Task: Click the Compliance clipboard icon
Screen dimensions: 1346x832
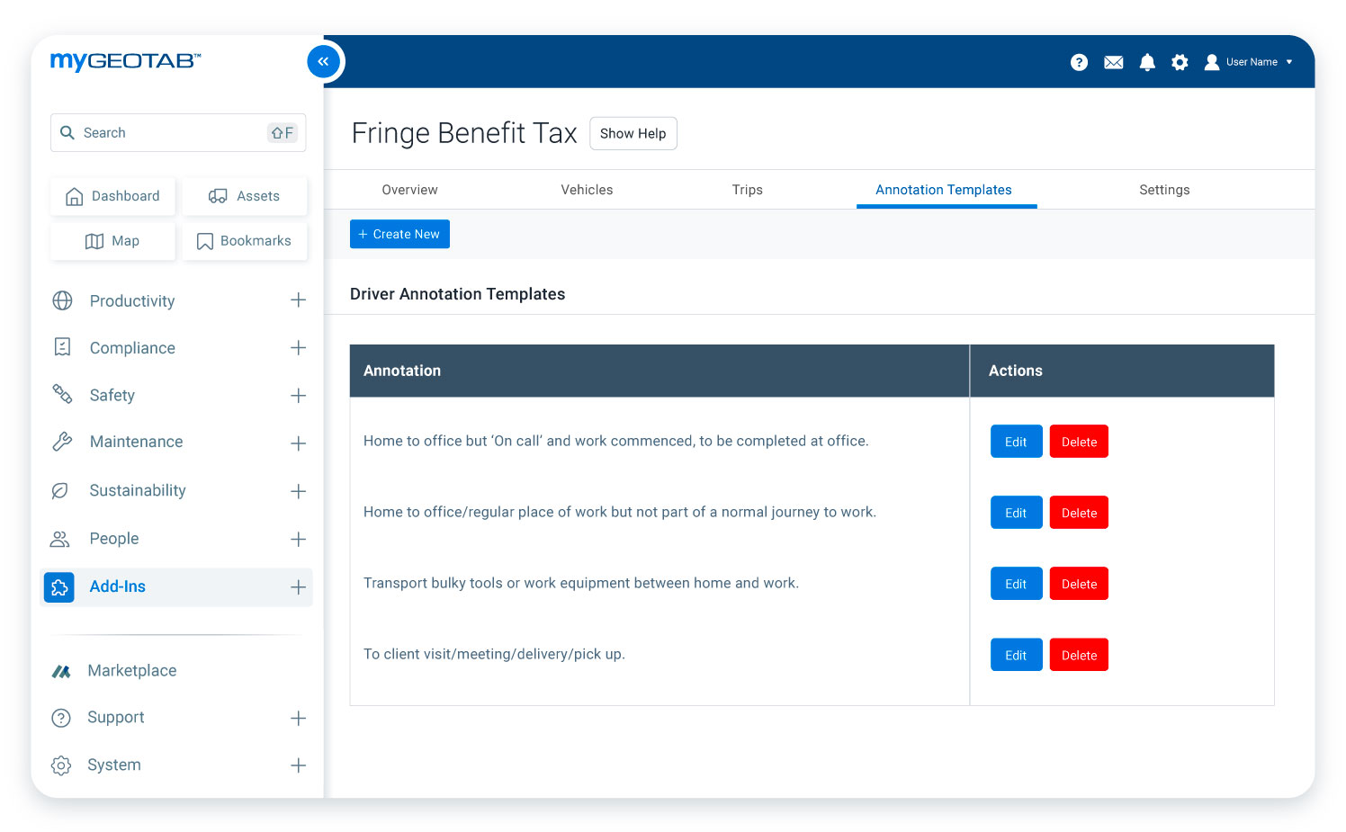Action: tap(62, 347)
